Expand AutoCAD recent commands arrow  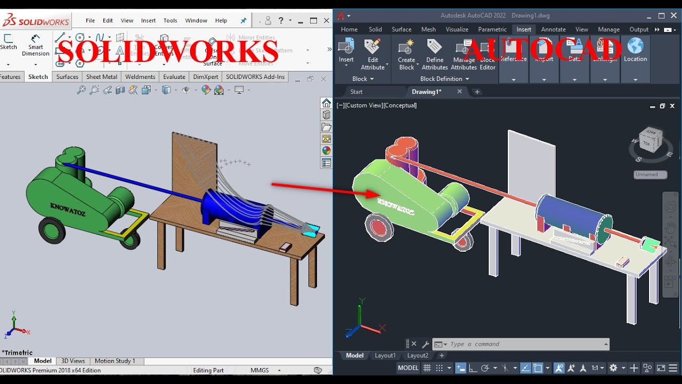click(445, 345)
